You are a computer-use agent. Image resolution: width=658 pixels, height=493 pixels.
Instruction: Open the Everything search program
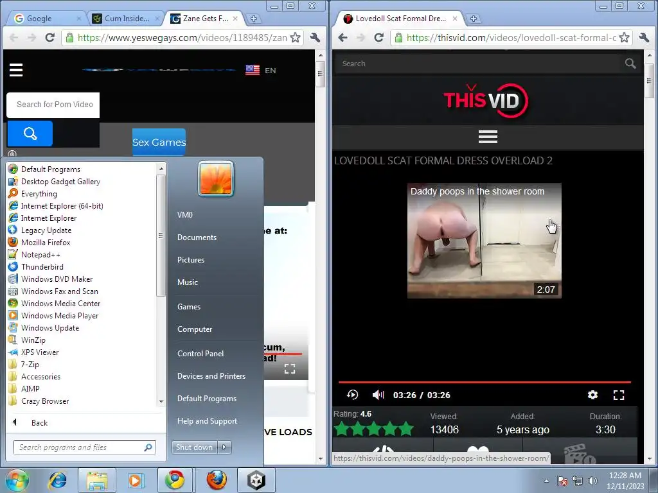tap(39, 194)
